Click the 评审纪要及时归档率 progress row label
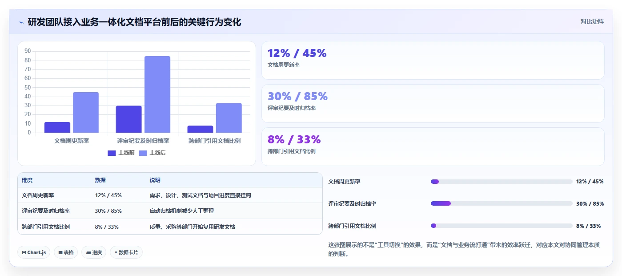This screenshot has width=622, height=276. [x=352, y=204]
